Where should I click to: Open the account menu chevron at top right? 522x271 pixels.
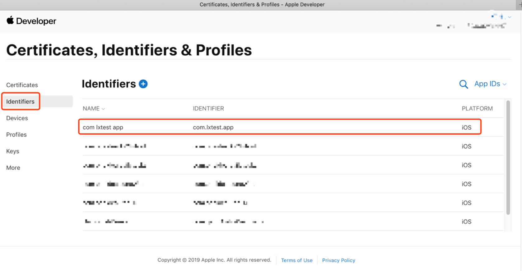coord(510,17)
